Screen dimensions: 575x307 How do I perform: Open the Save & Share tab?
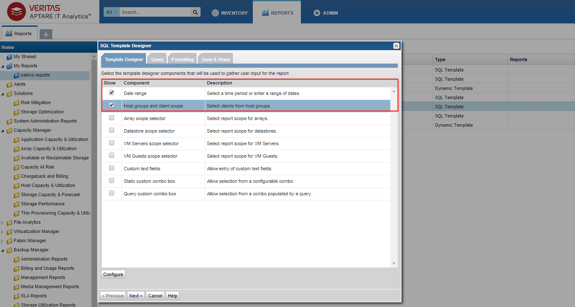click(216, 59)
